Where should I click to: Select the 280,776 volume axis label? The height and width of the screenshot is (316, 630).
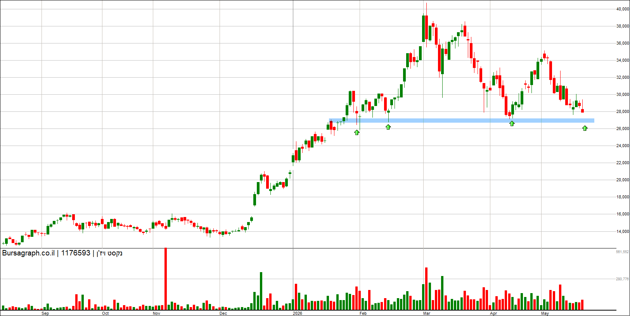point(622,279)
